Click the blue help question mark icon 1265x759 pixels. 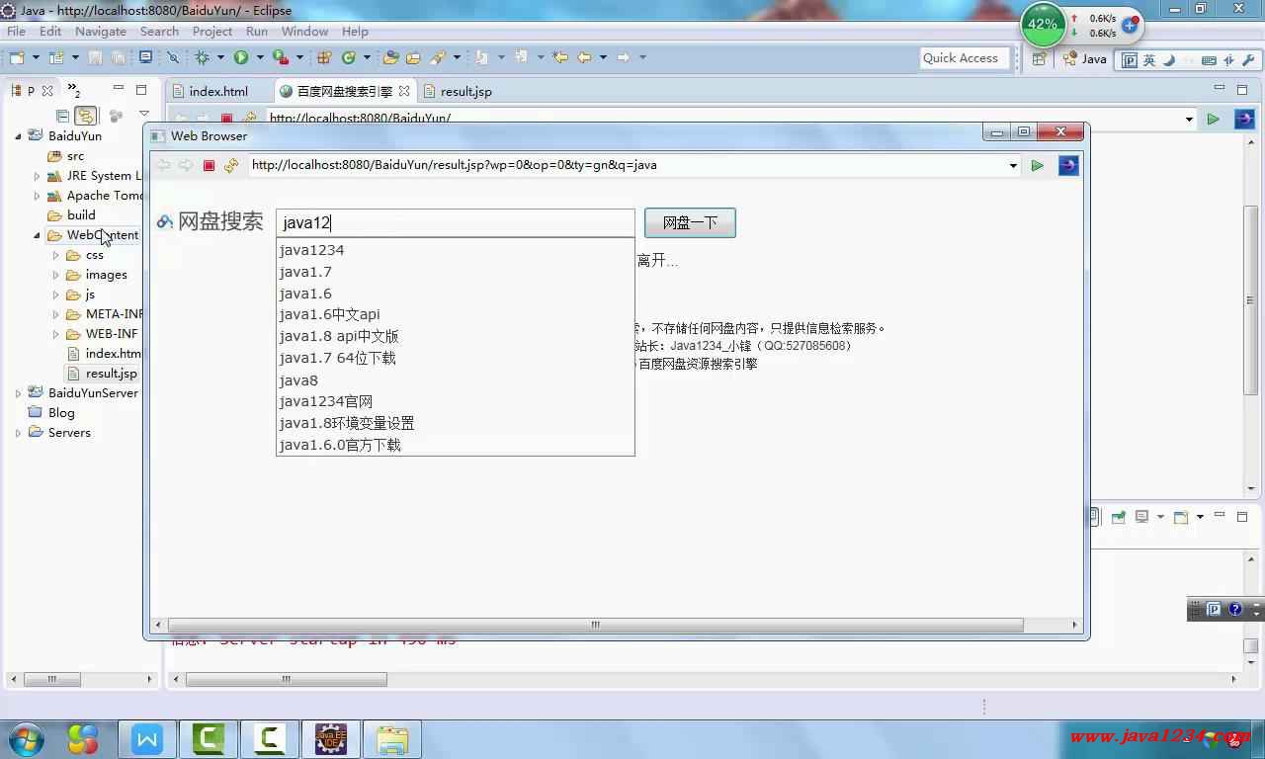pyautogui.click(x=1235, y=609)
